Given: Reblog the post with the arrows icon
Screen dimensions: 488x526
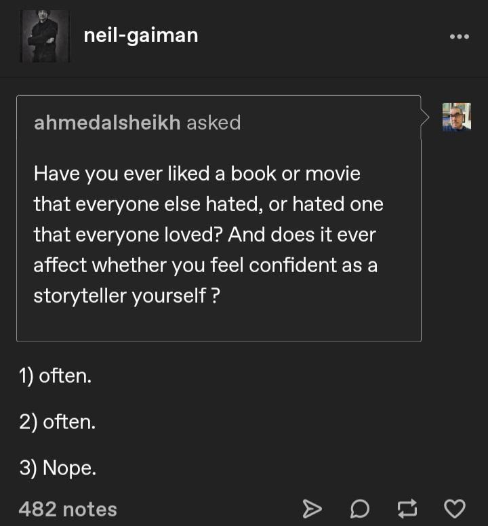Looking at the screenshot, I should 407,508.
